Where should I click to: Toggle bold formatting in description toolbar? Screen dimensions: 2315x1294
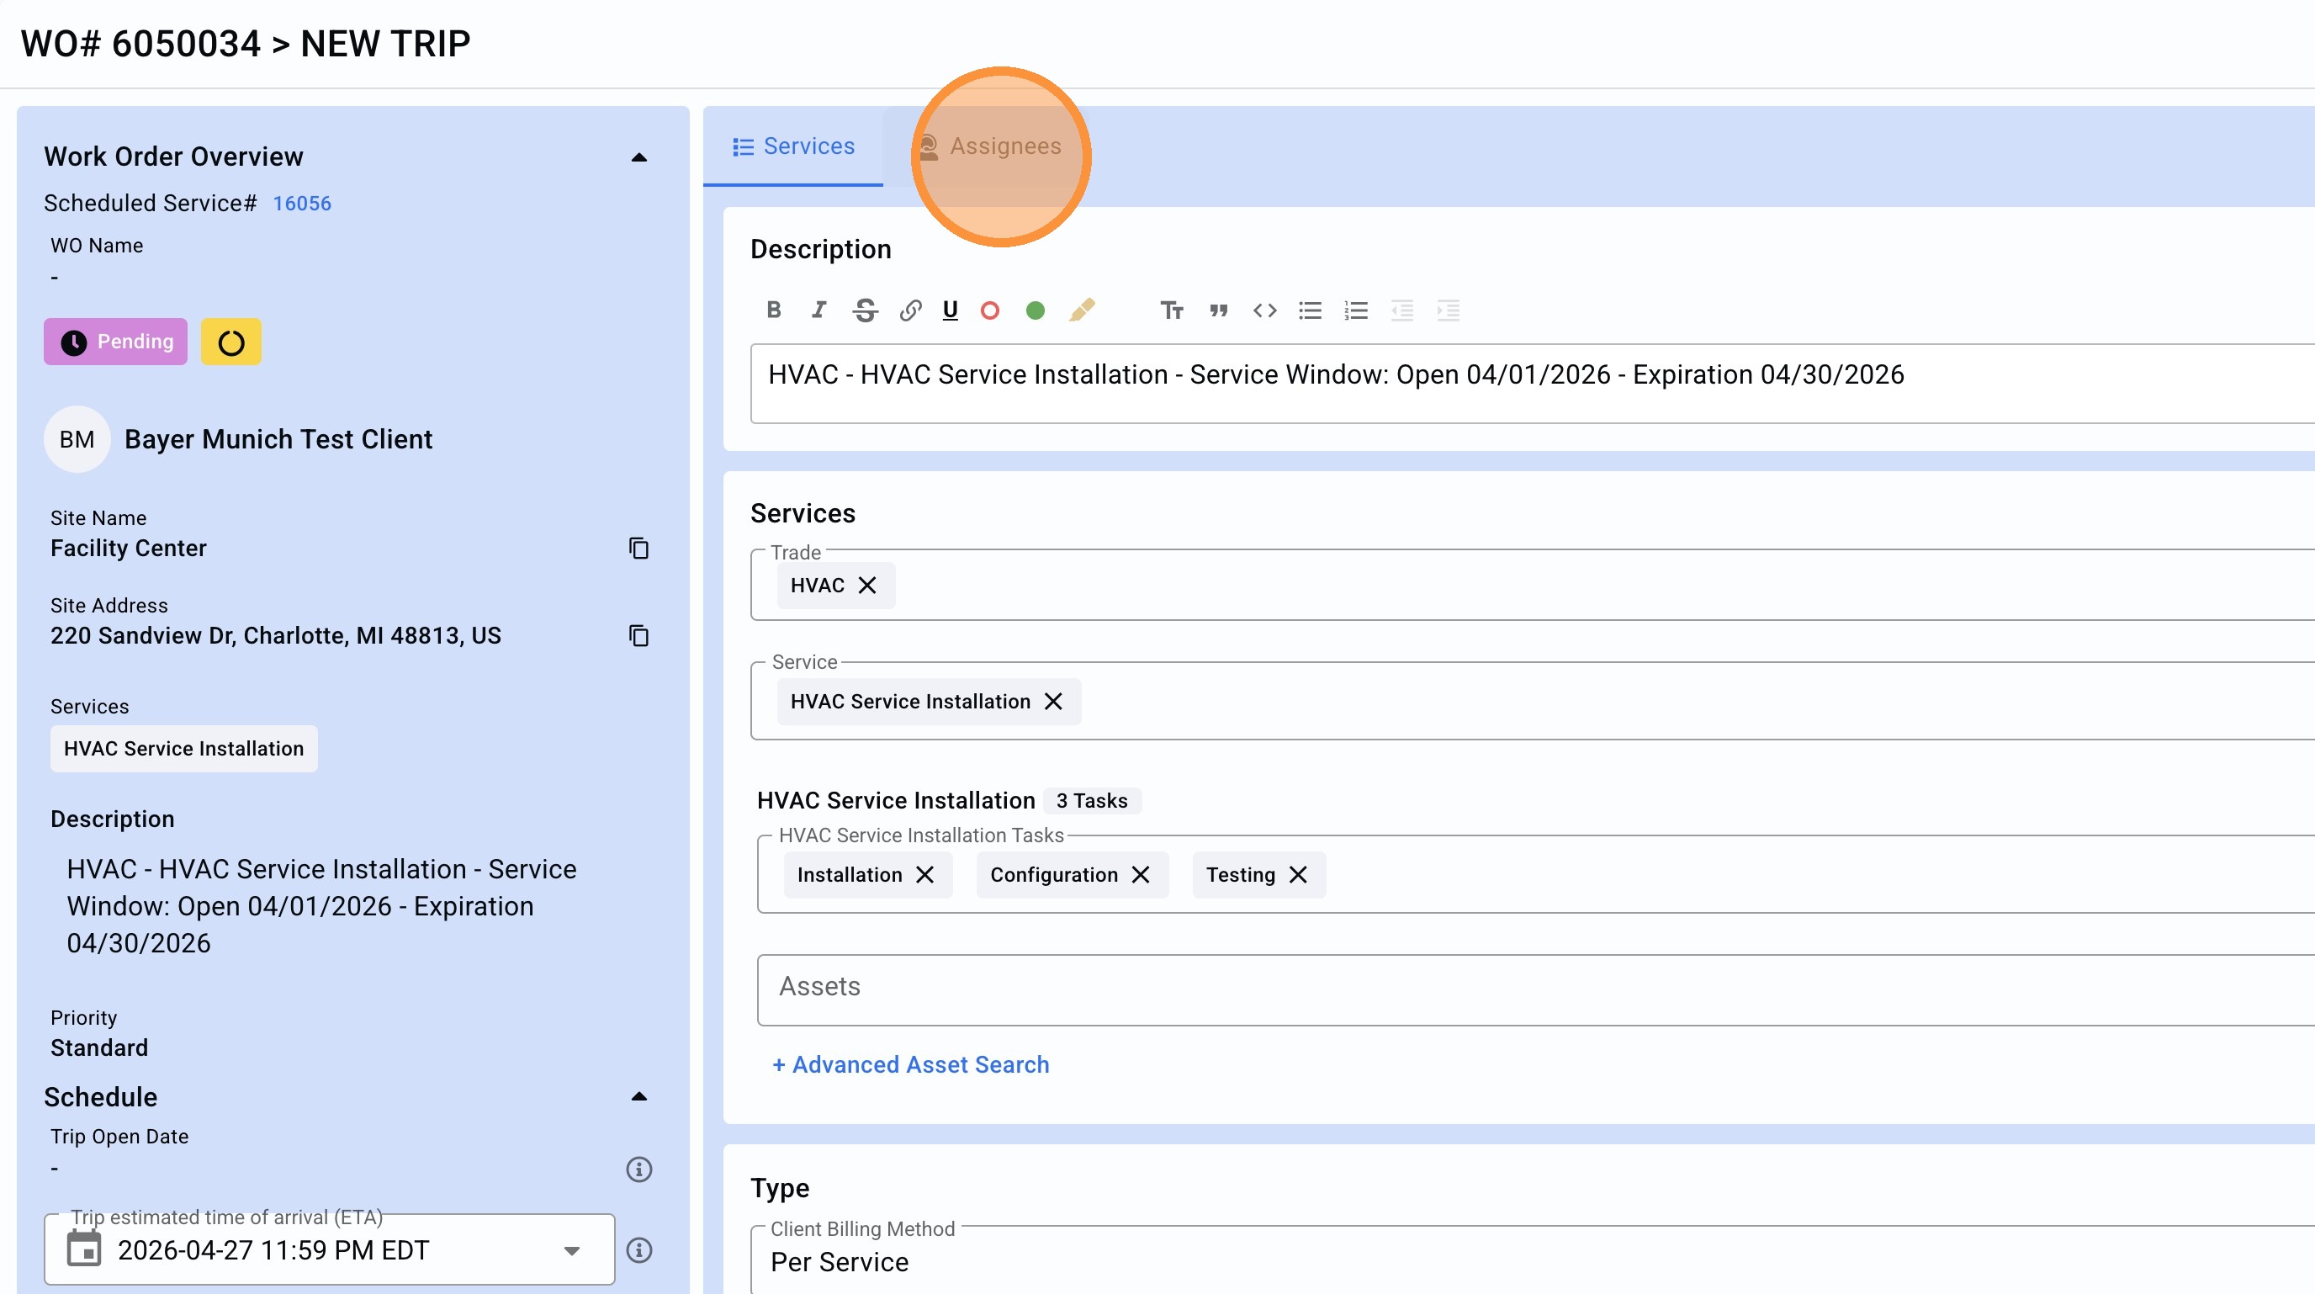pos(774,310)
